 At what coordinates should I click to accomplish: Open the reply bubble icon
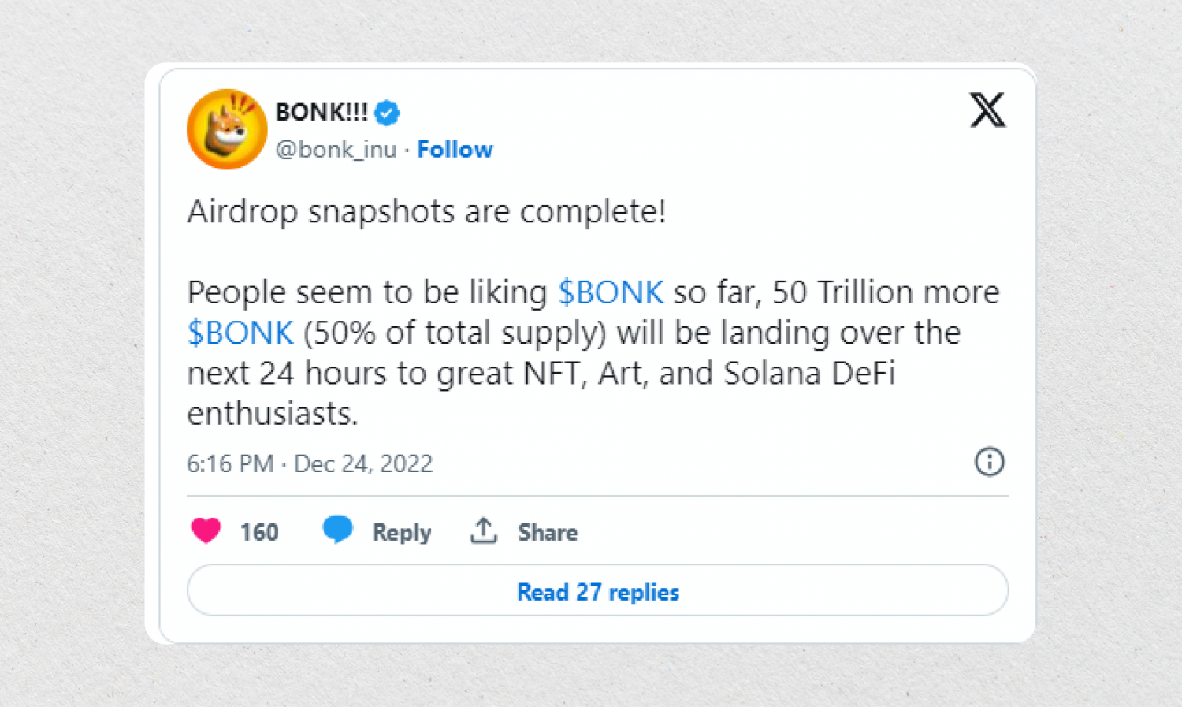[338, 530]
